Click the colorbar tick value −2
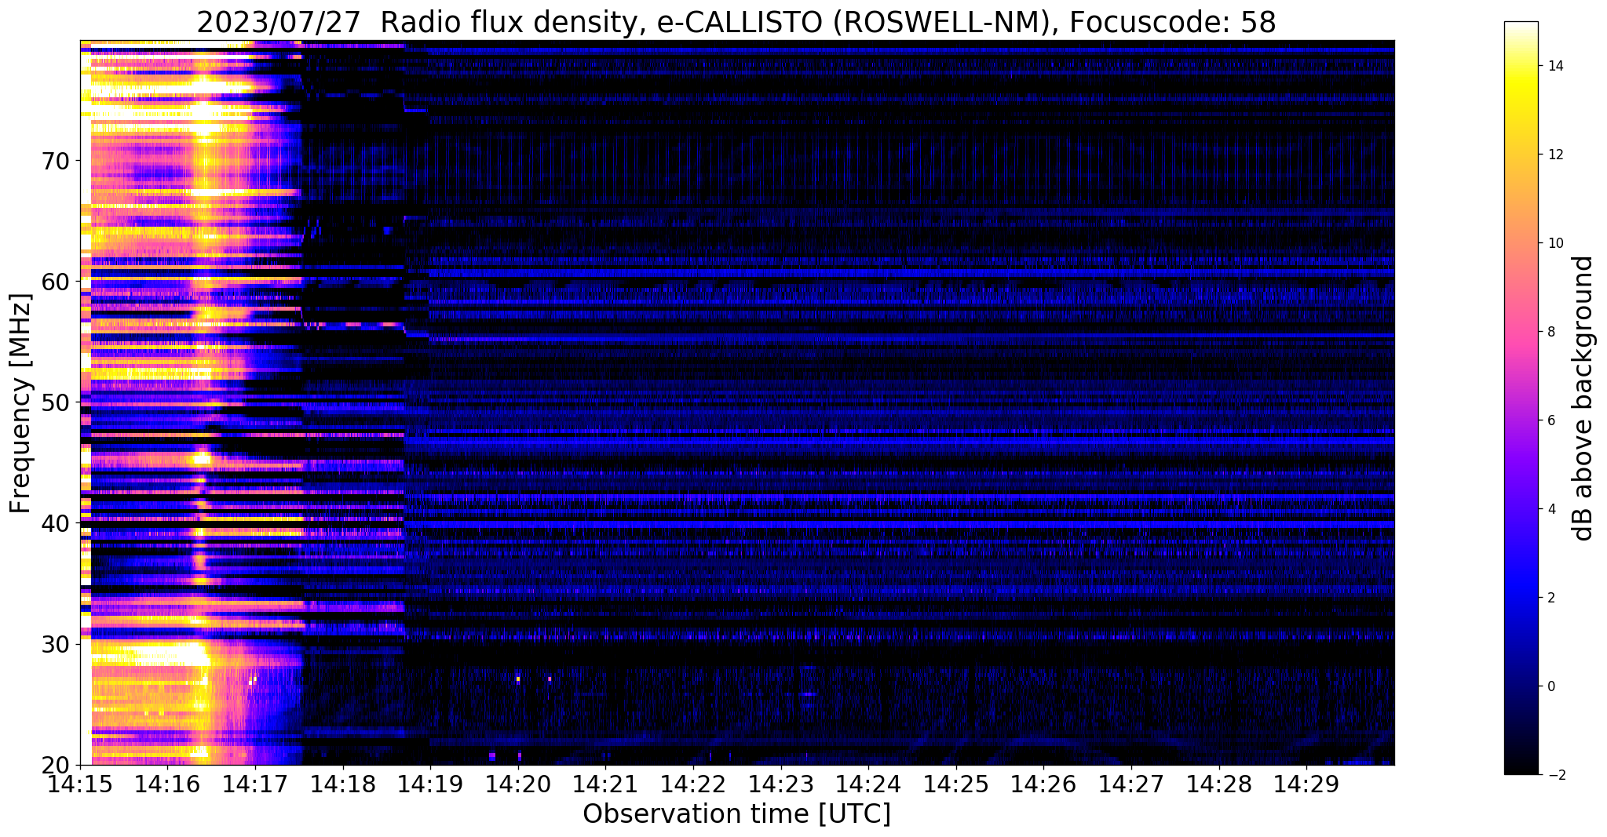Viewport: 1607px width, 837px height. 1555,775
